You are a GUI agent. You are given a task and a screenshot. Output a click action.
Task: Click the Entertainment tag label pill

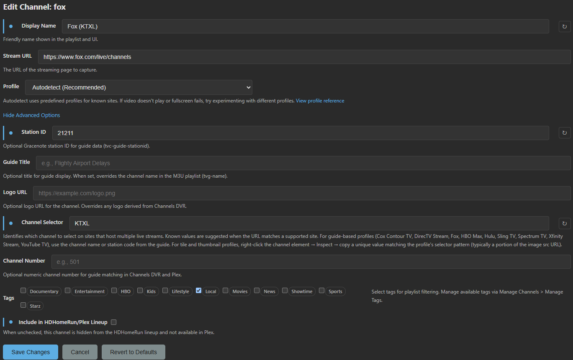point(90,291)
